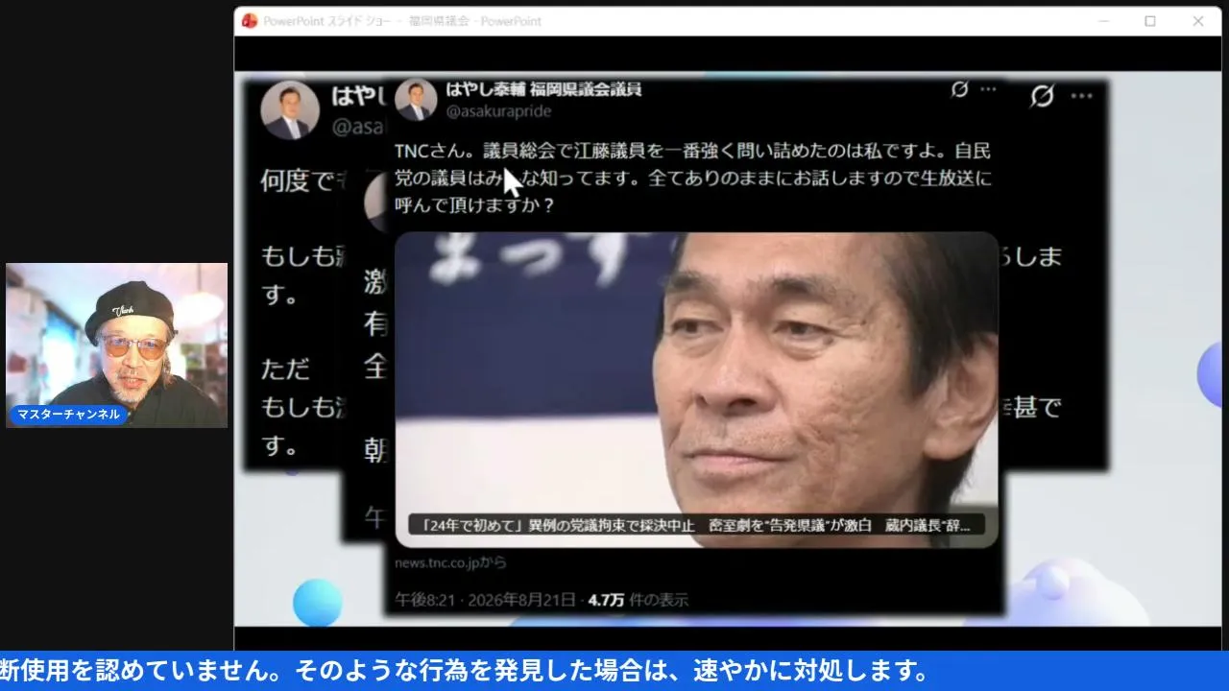Click the @asakurapride handle
Screen dimensions: 1229x691
[498, 111]
